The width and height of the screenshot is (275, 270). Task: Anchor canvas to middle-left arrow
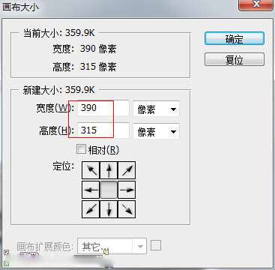pyautogui.click(x=91, y=190)
